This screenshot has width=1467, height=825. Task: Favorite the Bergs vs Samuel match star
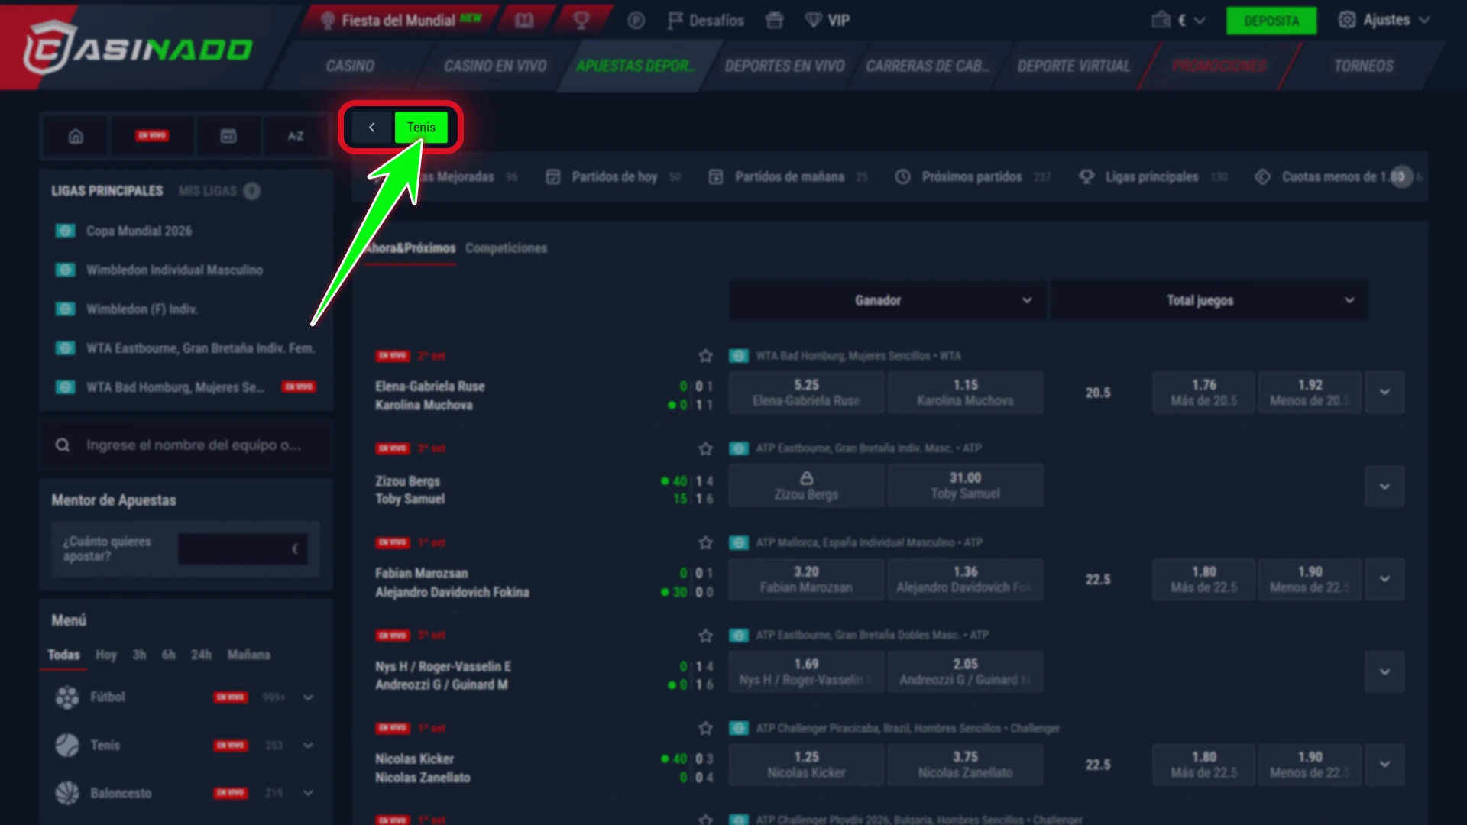tap(705, 448)
